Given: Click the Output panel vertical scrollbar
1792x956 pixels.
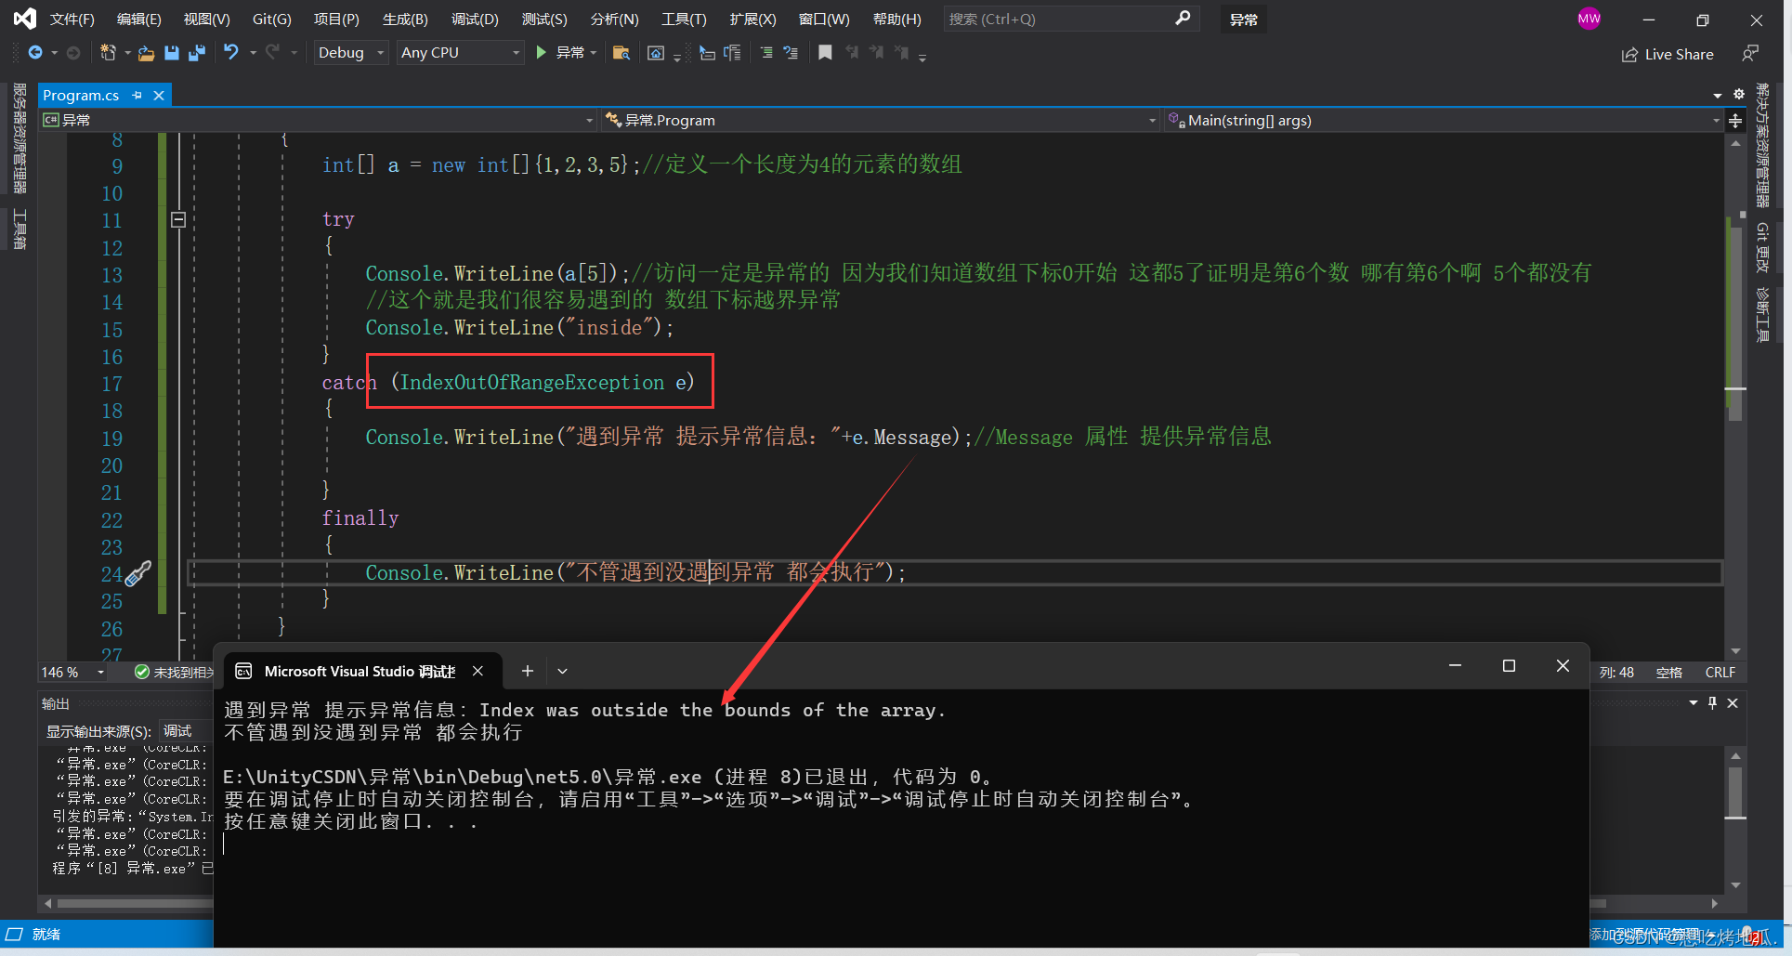Looking at the screenshot, I should (1735, 820).
